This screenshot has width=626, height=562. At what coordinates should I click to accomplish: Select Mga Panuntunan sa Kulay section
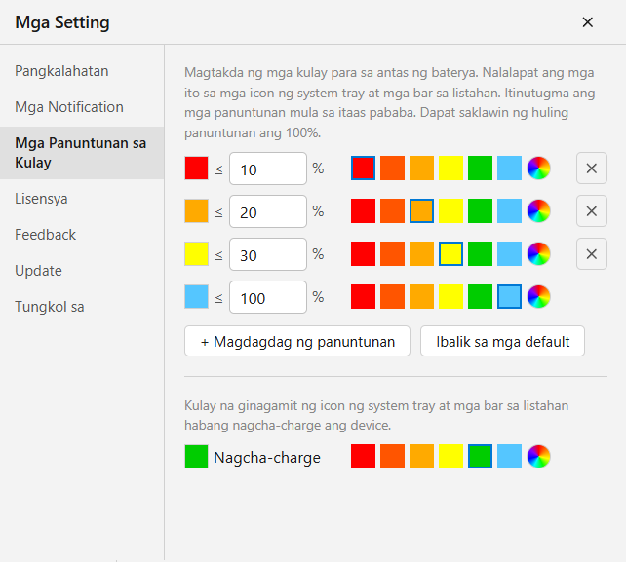(81, 153)
